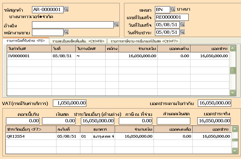Click lookup icon beside วันที่รับชำระ date
Viewport: 241px width, 159px height.
point(182,32)
